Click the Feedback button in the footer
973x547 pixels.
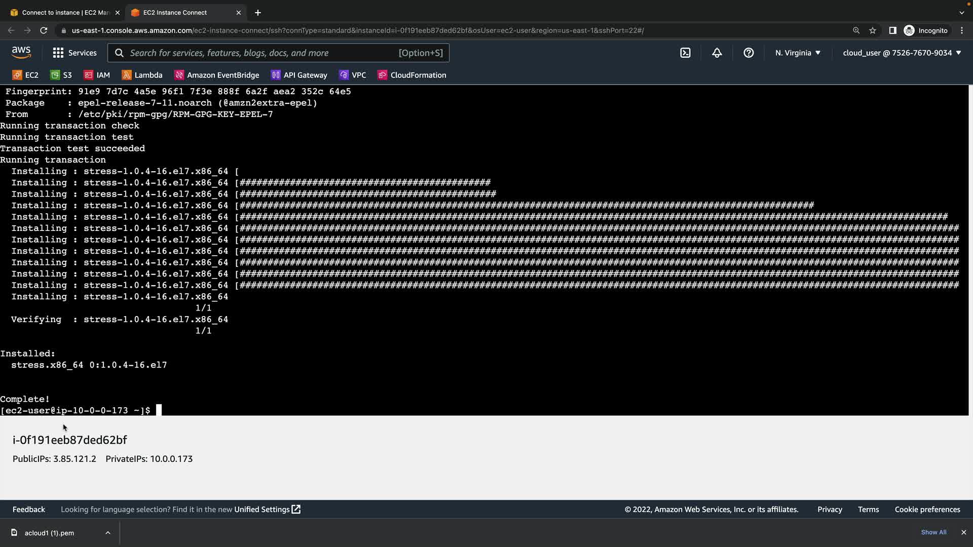click(29, 510)
